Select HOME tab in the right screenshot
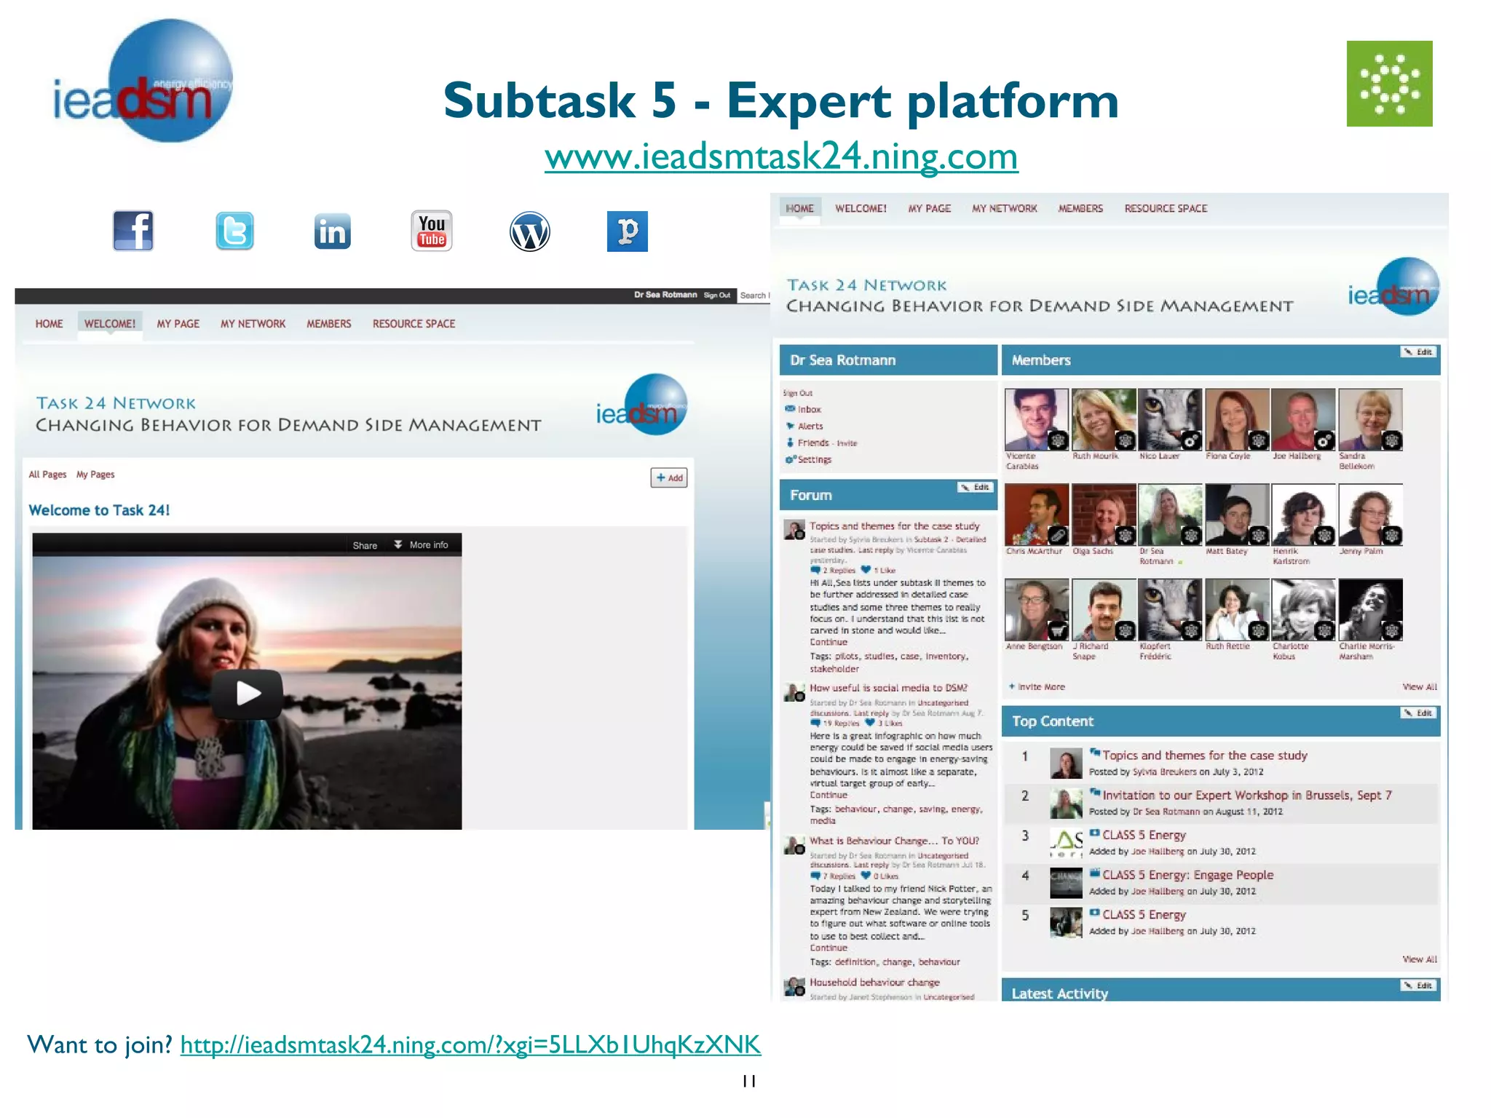Image resolution: width=1491 pixels, height=1118 pixels. tap(800, 208)
